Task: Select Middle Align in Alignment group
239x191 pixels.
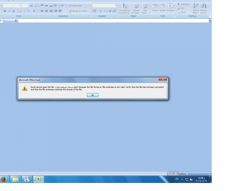Action: coord(46,6)
